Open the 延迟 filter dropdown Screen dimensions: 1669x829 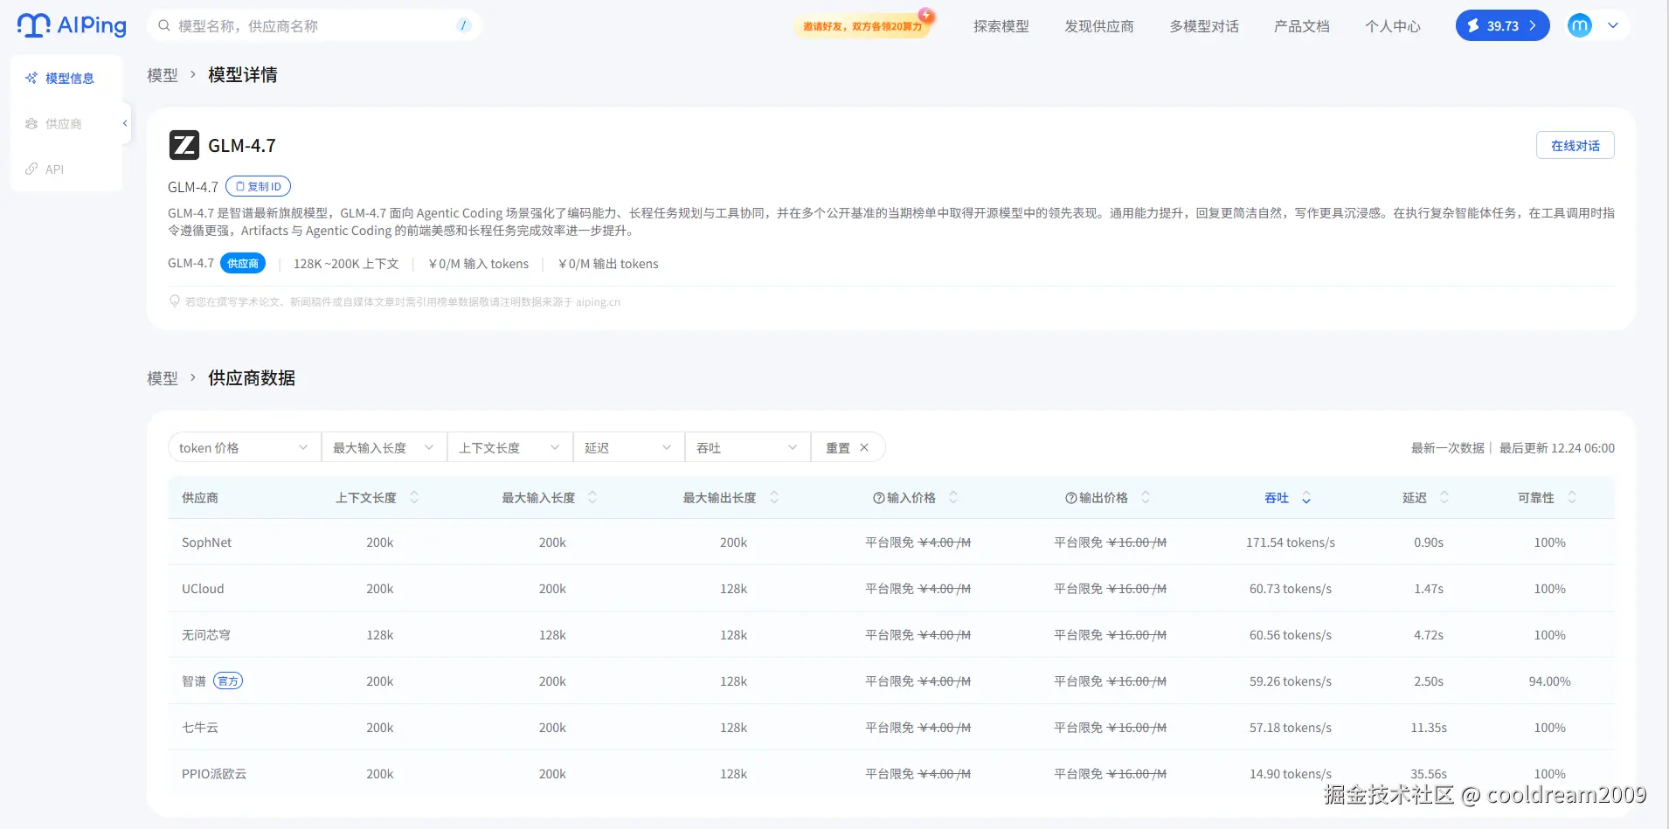(629, 447)
